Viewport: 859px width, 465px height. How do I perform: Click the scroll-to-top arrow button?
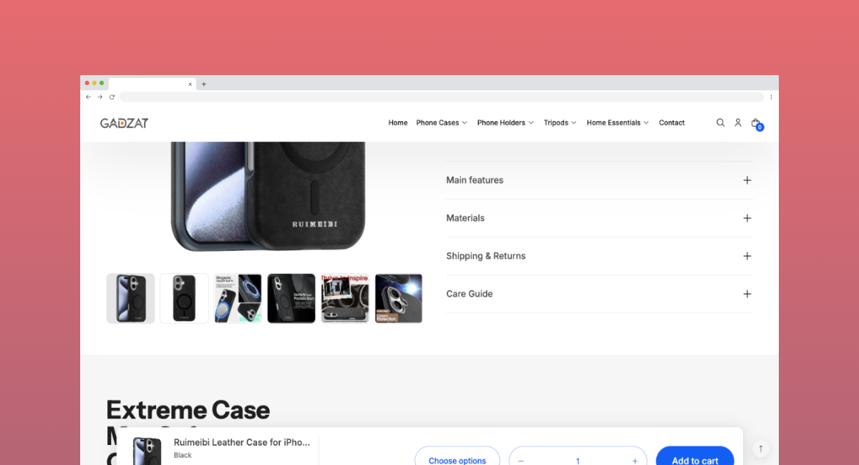[760, 448]
